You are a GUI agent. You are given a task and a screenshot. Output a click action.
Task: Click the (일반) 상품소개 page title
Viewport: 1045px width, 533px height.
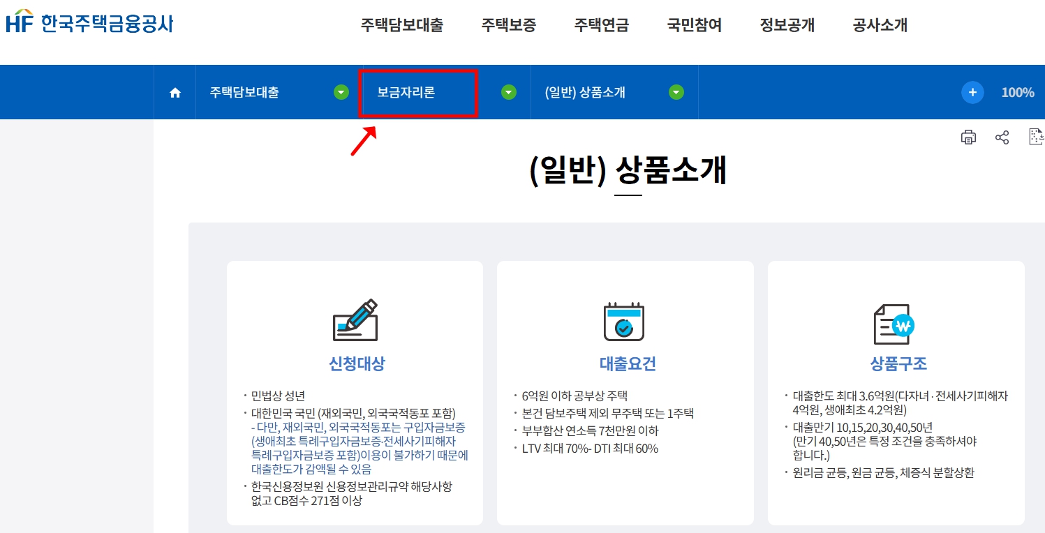[628, 171]
